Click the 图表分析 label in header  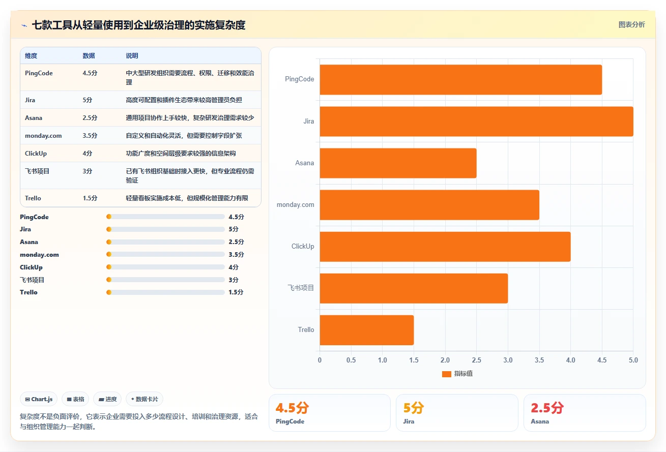tap(631, 24)
